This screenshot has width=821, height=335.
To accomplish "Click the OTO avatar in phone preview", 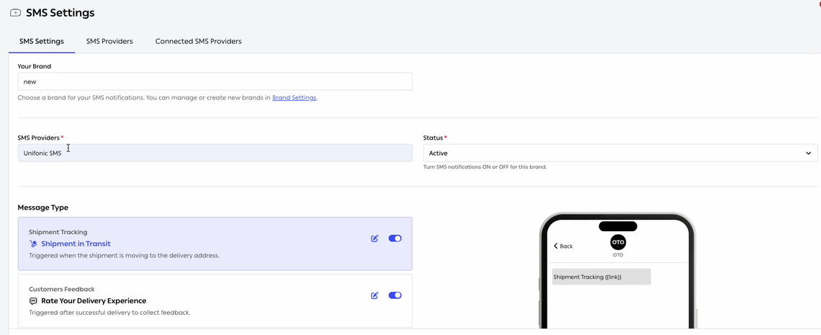I will [x=618, y=242].
